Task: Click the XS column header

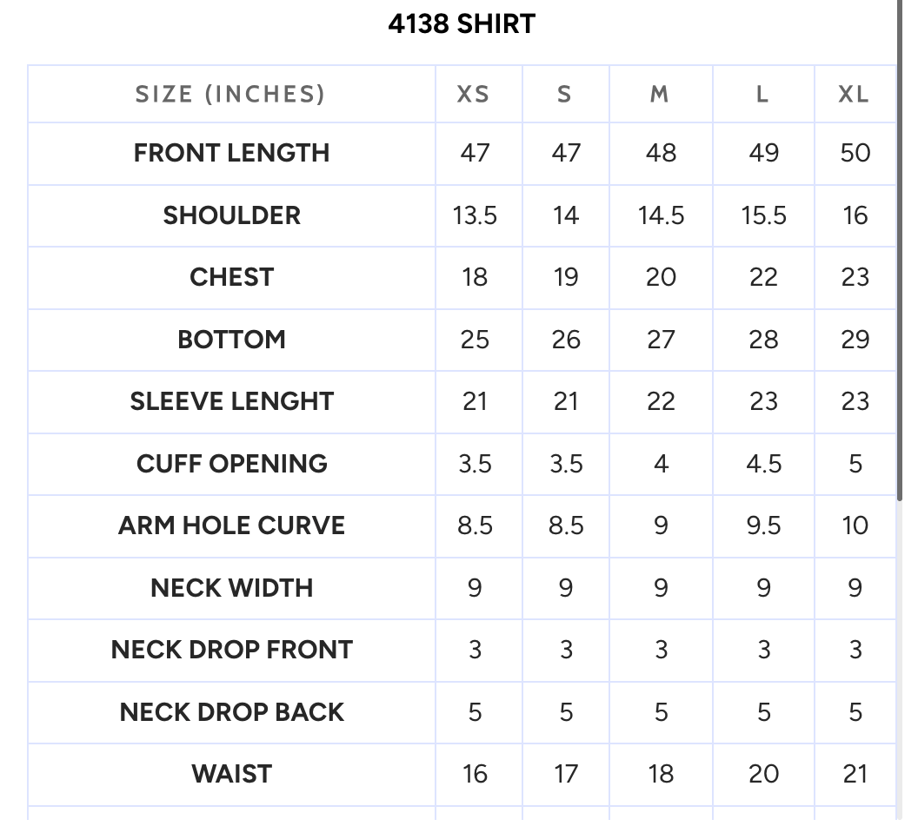Action: pos(473,94)
